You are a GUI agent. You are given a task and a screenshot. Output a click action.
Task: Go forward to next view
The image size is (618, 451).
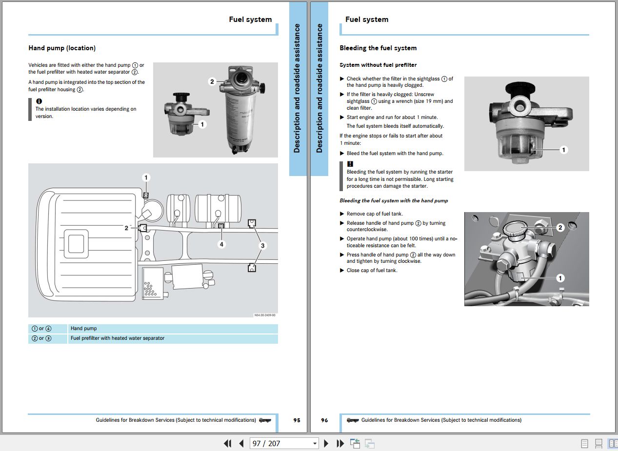click(x=369, y=444)
